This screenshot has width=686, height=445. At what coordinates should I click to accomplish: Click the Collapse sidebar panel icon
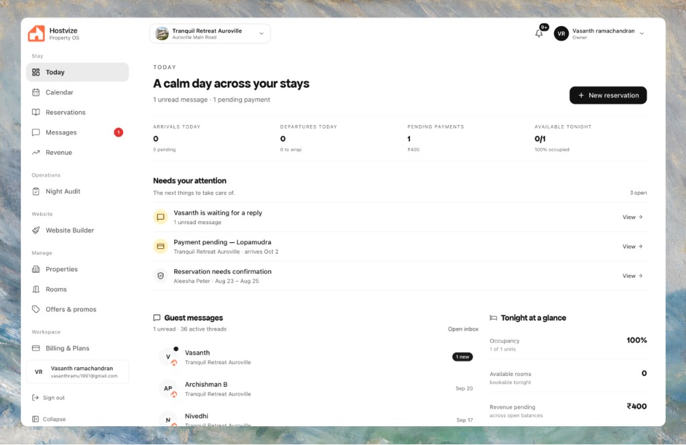(x=36, y=419)
